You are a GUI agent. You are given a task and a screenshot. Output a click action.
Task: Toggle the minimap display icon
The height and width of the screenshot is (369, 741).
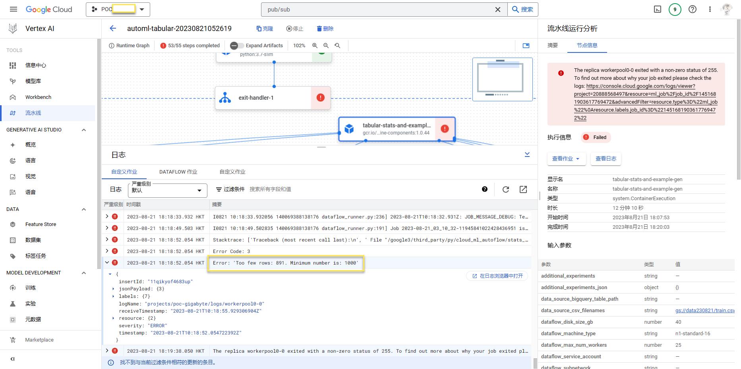(526, 46)
